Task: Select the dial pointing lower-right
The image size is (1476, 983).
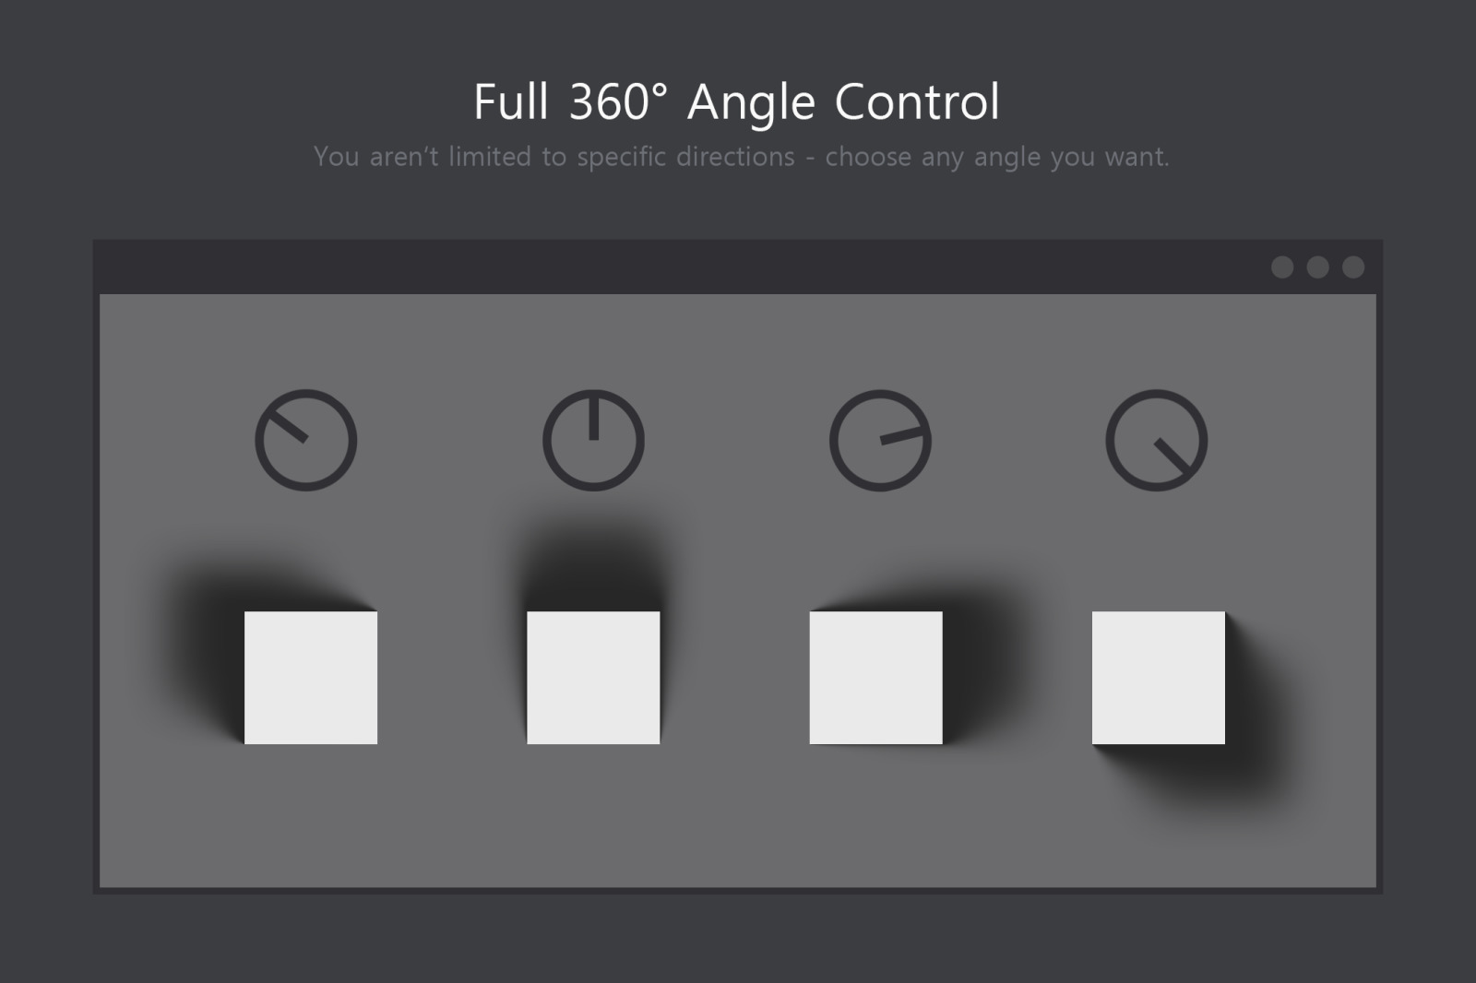Action: coord(1156,440)
